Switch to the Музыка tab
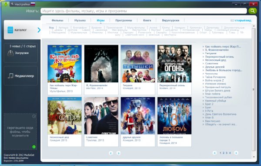 pos(80,20)
